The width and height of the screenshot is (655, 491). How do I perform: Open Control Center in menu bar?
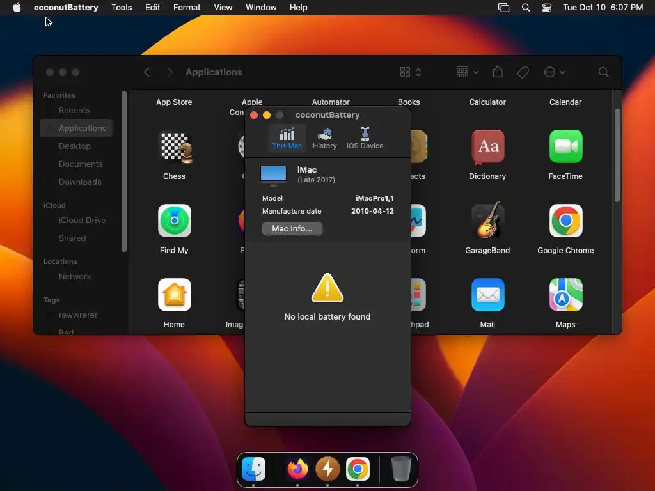click(547, 8)
